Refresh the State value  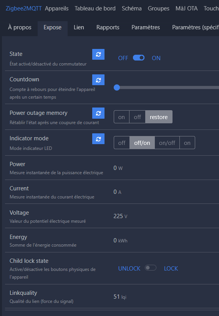(98, 54)
